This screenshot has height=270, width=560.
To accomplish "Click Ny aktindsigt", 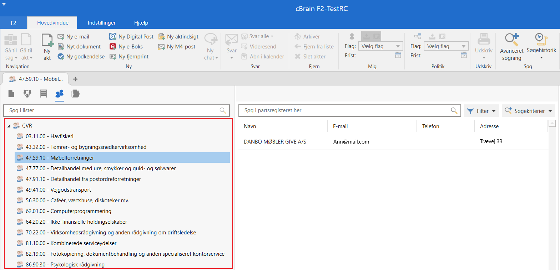I will click(178, 36).
